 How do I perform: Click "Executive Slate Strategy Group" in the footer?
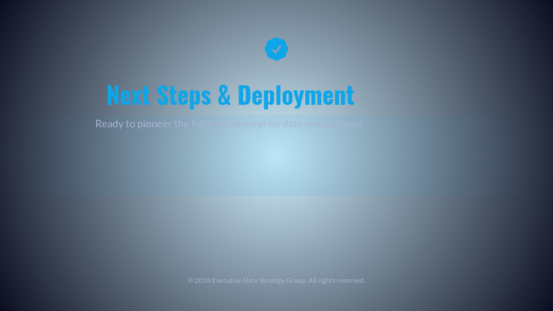259,280
